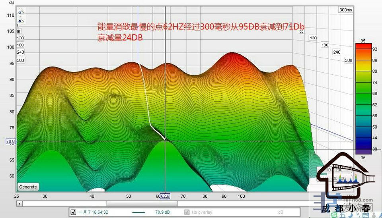This screenshot has height=218, width=382.
Task: Click the 300ms time range label
Action: click(345, 10)
